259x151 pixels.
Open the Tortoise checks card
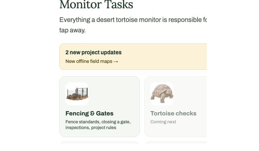click(x=176, y=107)
